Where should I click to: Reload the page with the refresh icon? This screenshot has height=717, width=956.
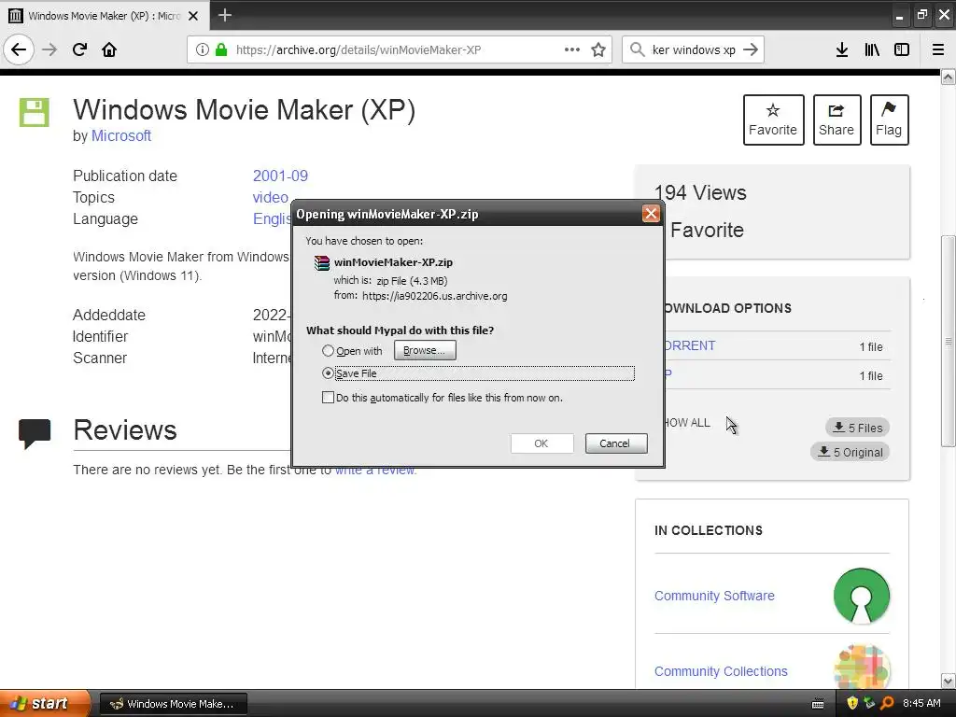pyautogui.click(x=80, y=49)
